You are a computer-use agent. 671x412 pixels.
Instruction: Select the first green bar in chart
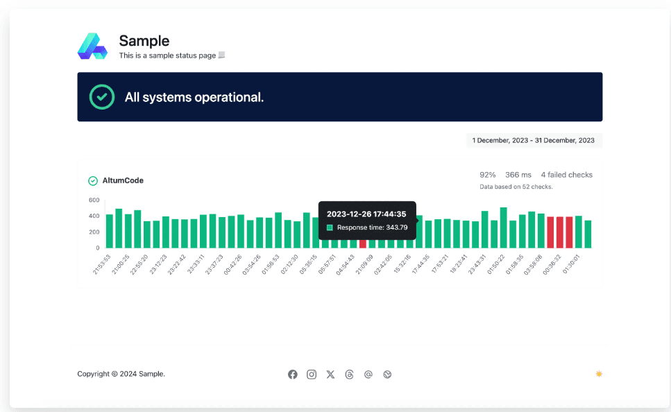tap(109, 231)
